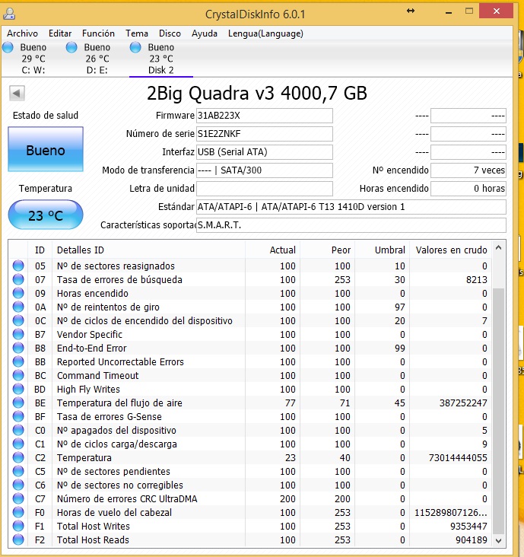The image size is (524, 557).
Task: Open the Lengua(Language) menu
Action: tap(265, 33)
